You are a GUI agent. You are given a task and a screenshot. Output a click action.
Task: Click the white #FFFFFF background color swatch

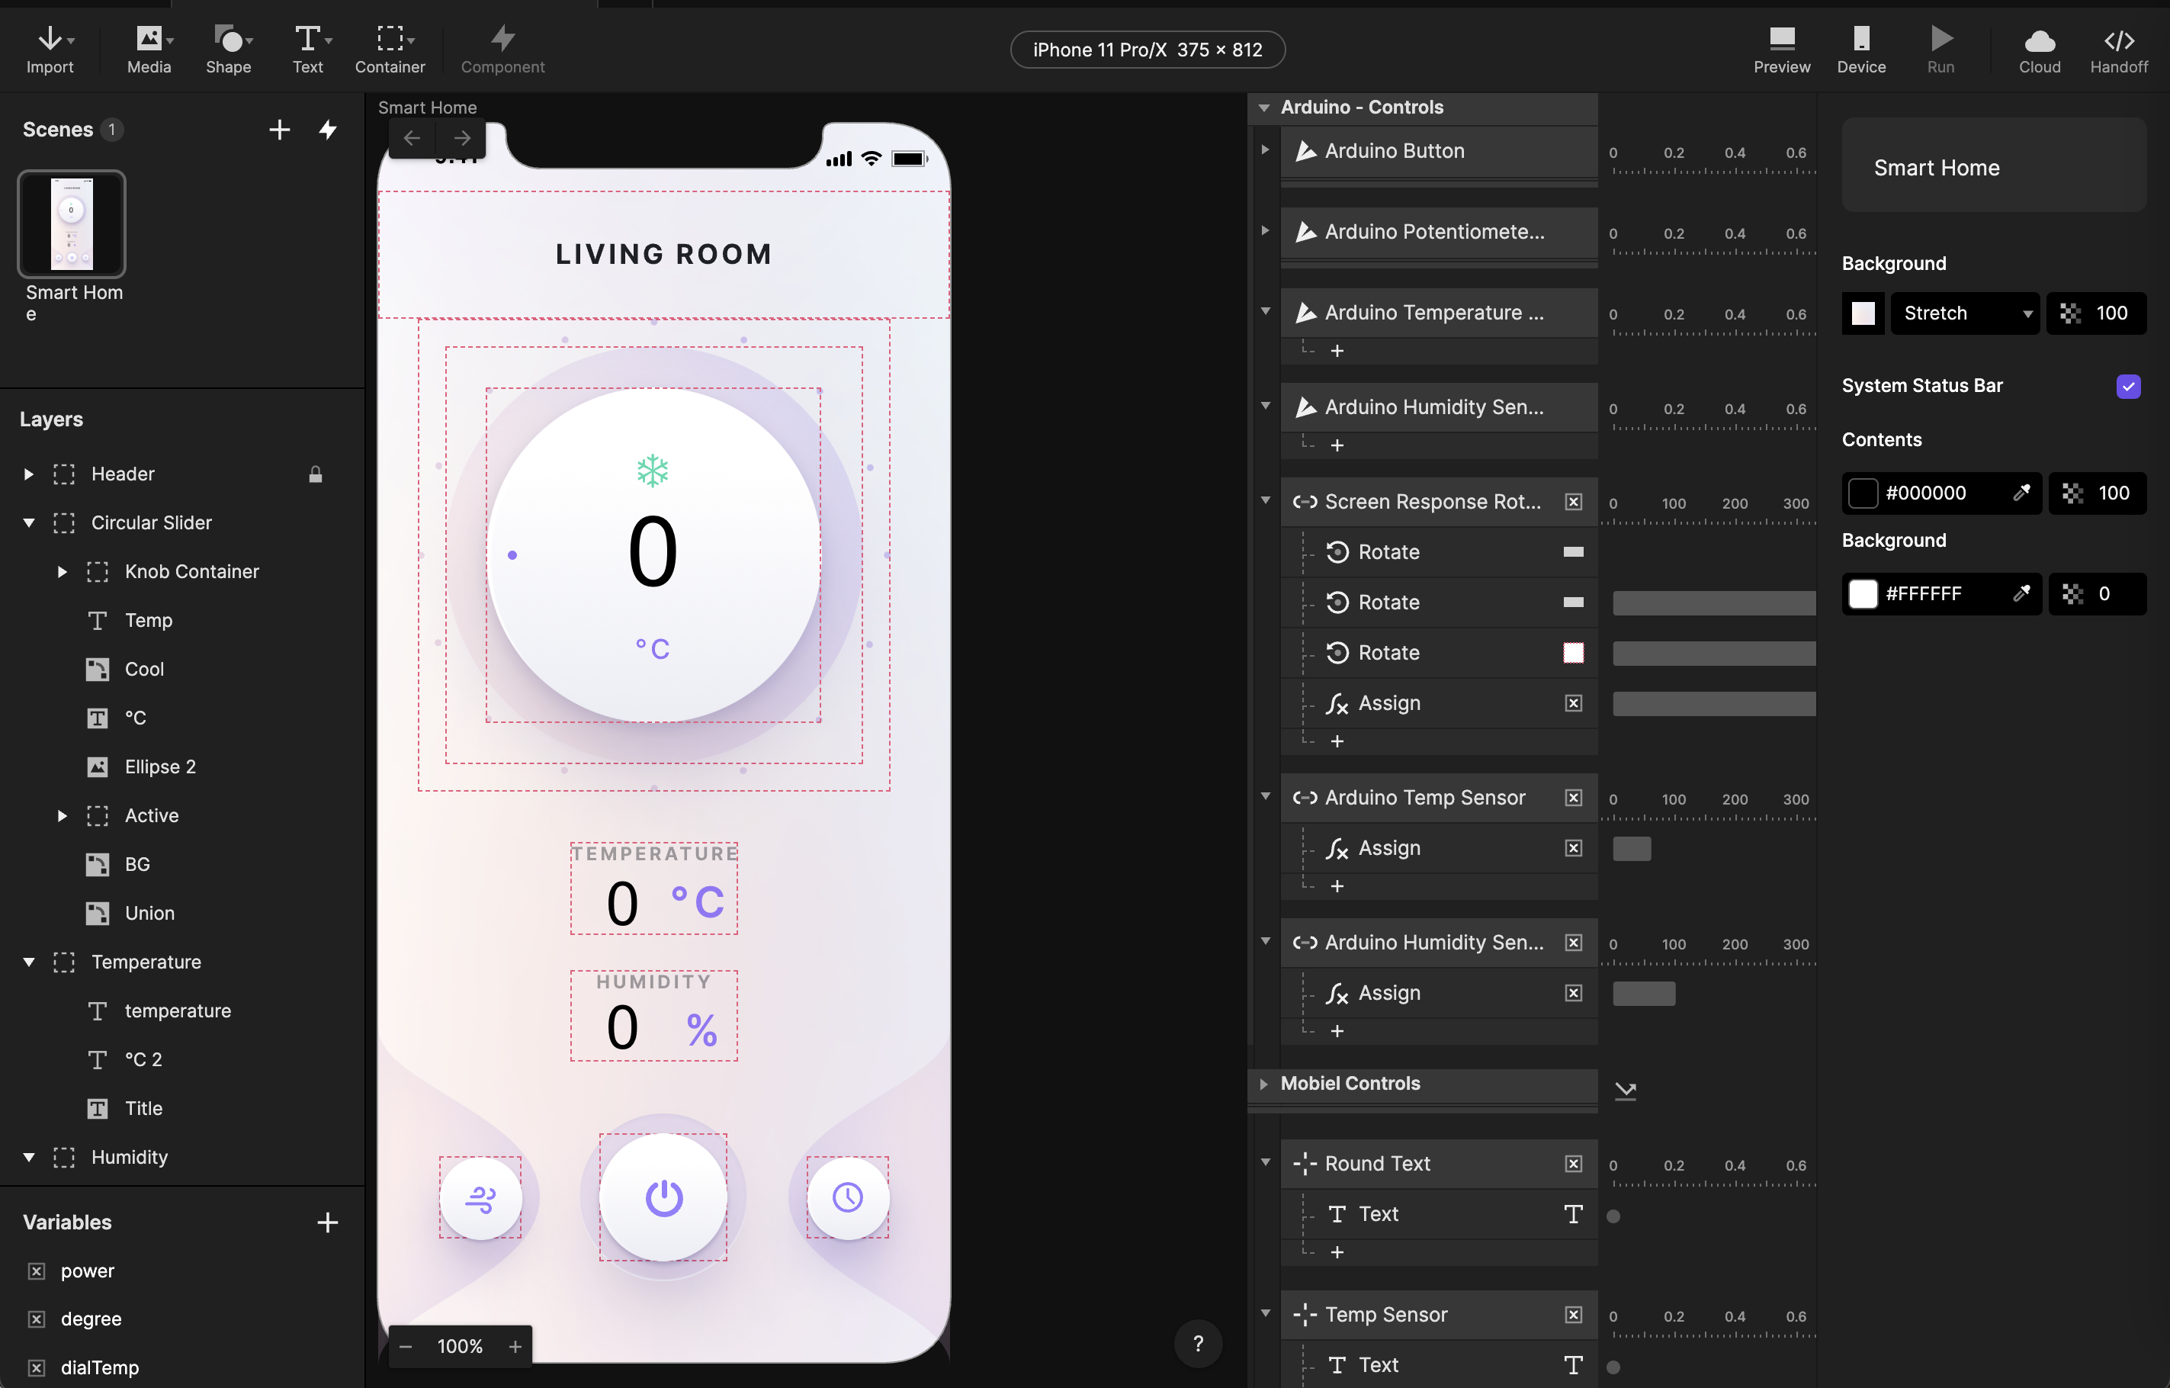point(1863,593)
